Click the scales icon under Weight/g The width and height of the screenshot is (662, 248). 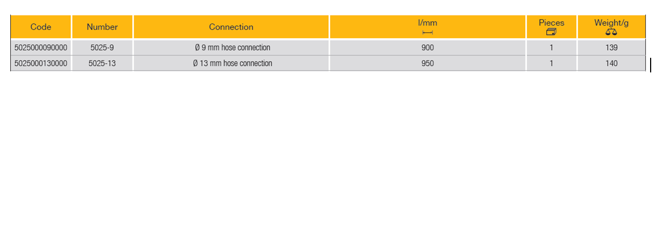[x=611, y=32]
